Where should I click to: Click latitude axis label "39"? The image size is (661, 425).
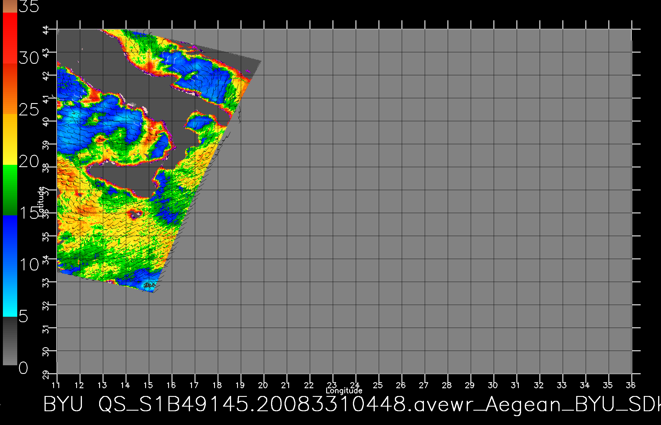click(x=46, y=145)
